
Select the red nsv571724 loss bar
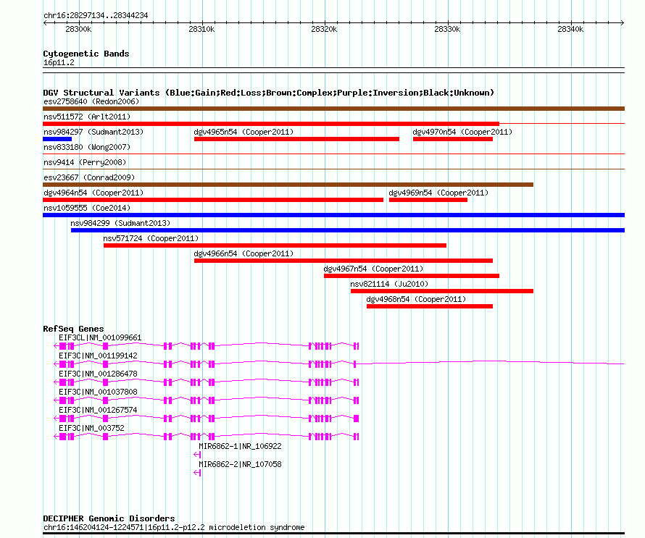click(x=275, y=245)
